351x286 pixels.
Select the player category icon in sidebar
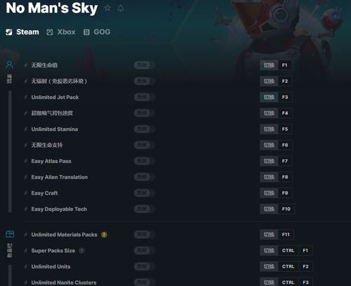[x=9, y=65]
